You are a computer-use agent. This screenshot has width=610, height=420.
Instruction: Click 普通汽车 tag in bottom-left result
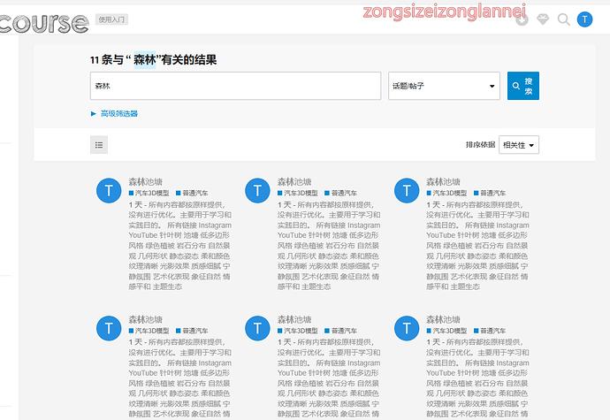(192, 331)
